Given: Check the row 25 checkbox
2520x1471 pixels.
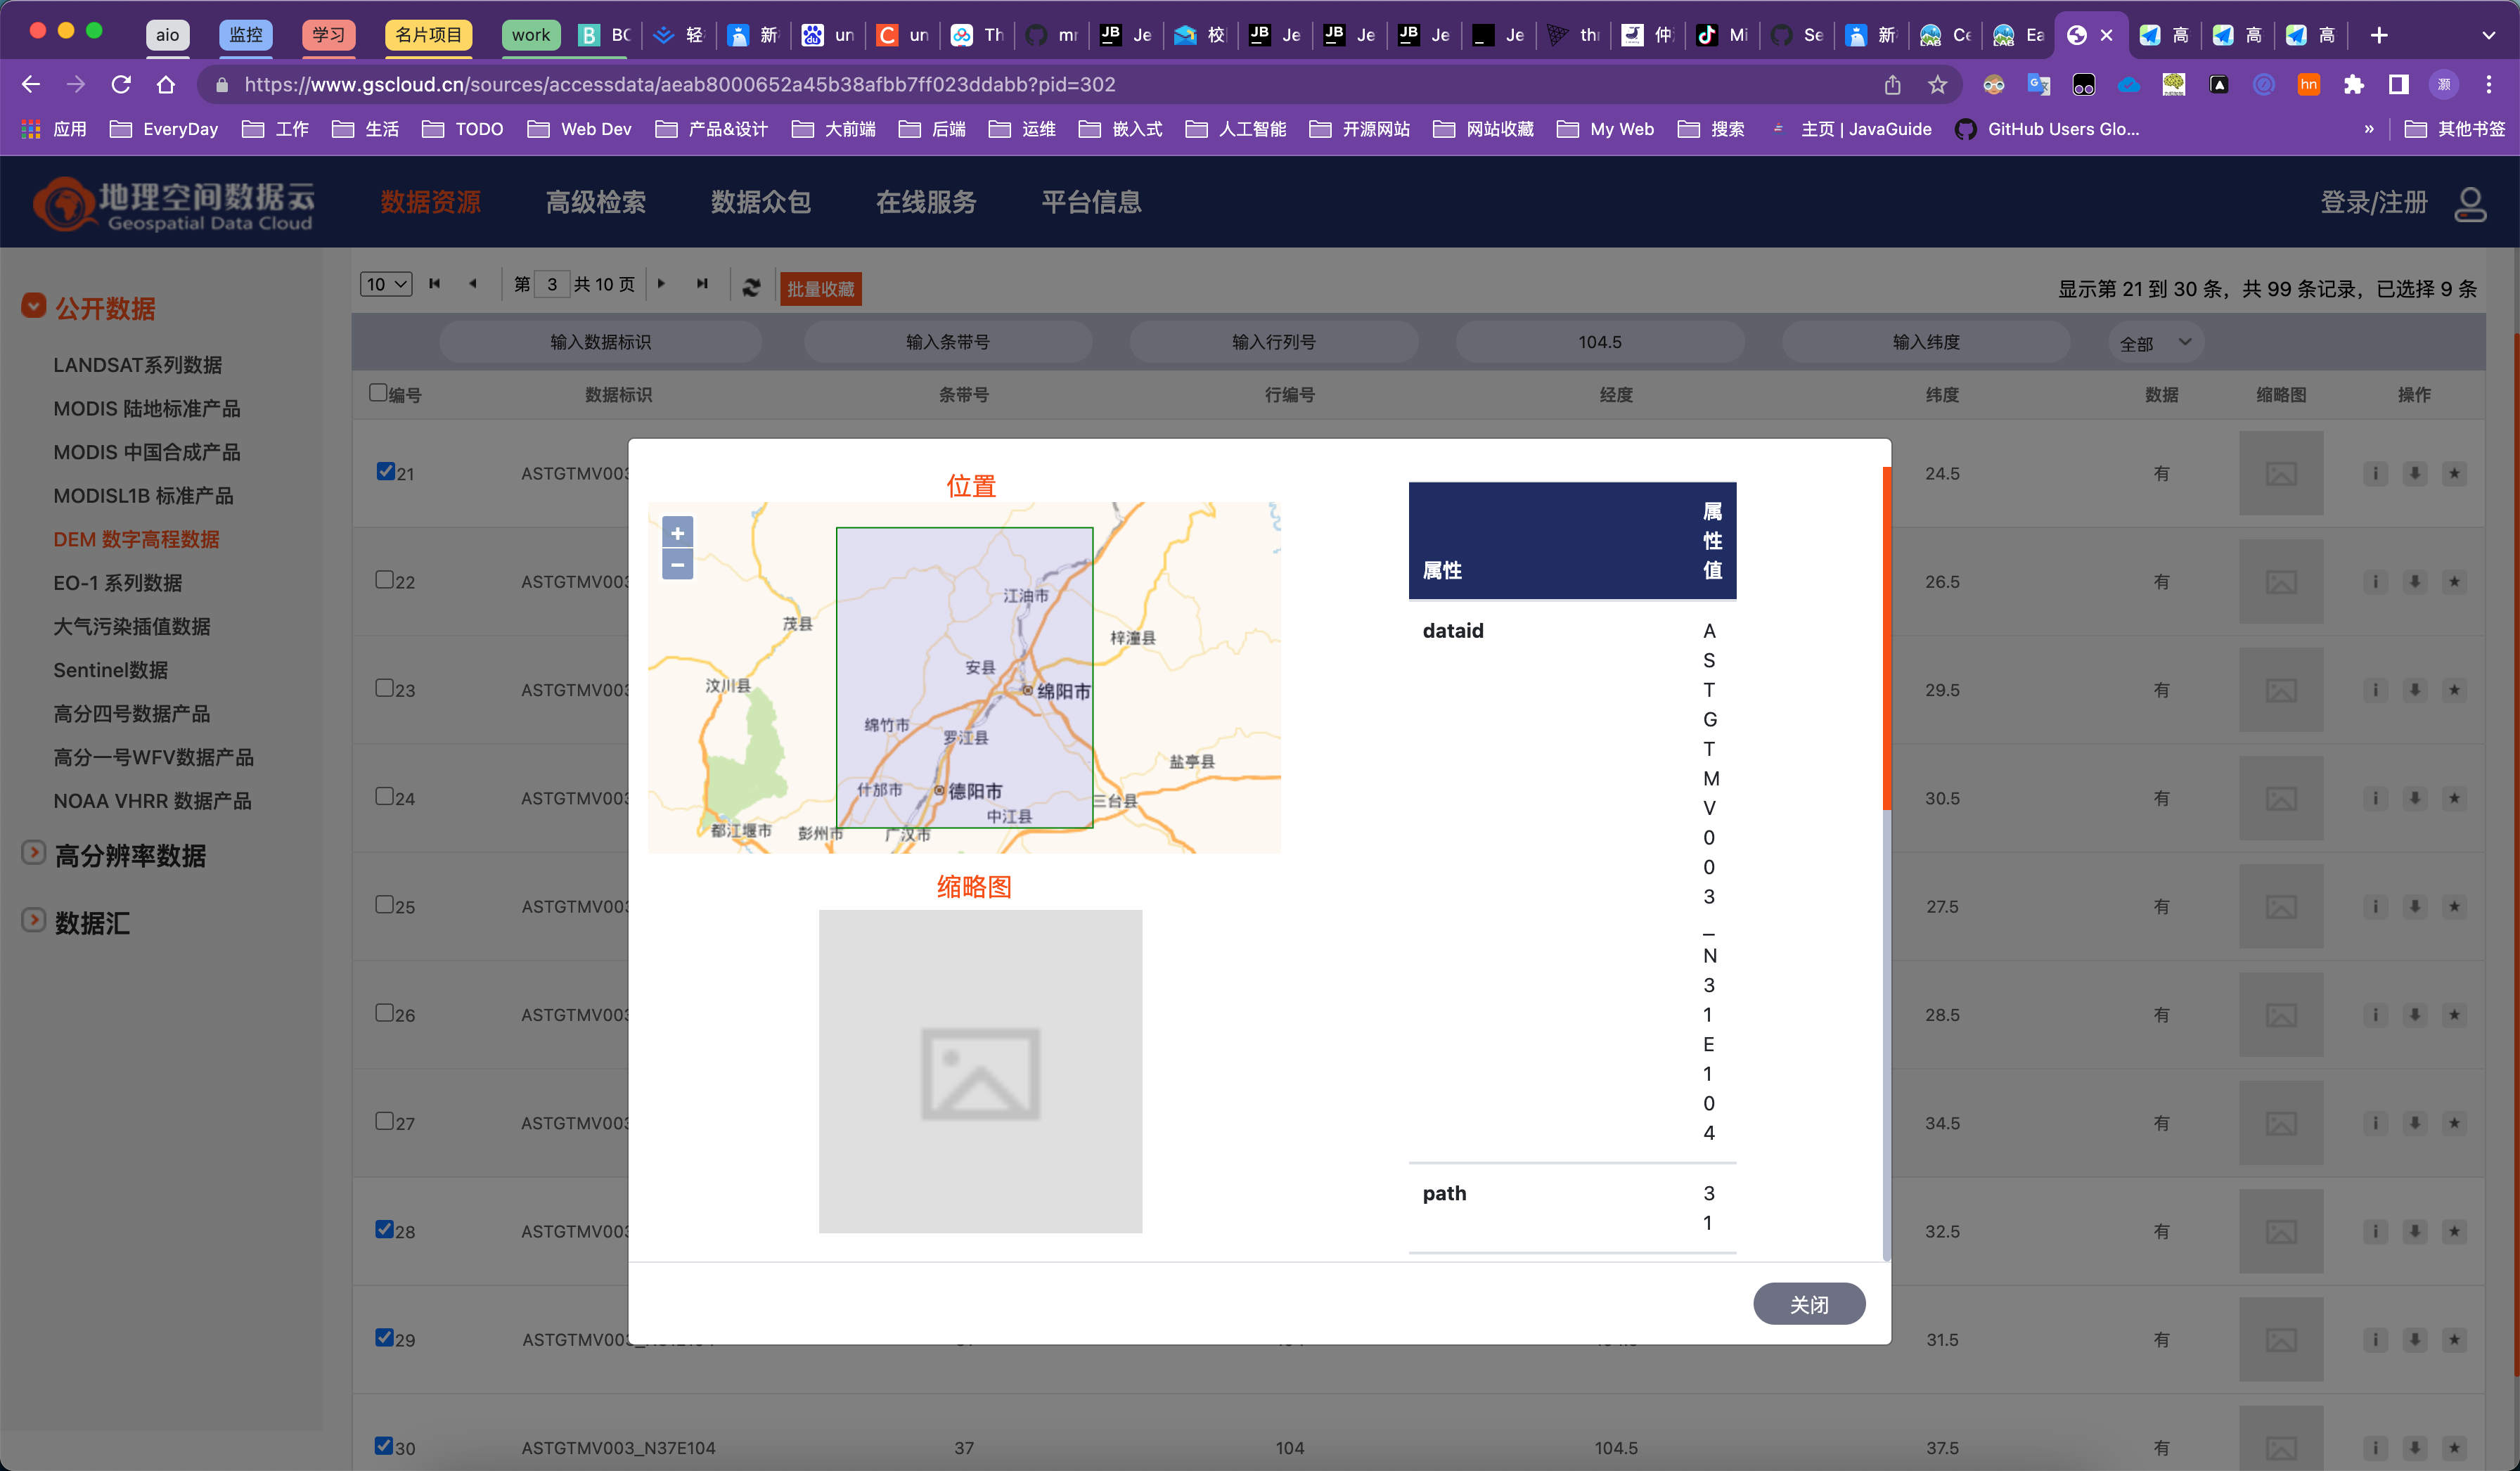Looking at the screenshot, I should coord(384,904).
